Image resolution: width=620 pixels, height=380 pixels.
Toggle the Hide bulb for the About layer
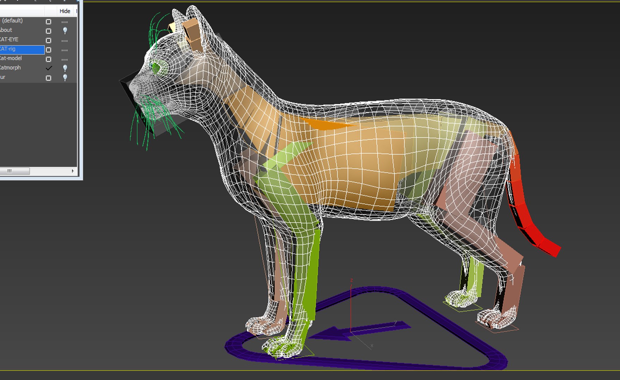65,31
